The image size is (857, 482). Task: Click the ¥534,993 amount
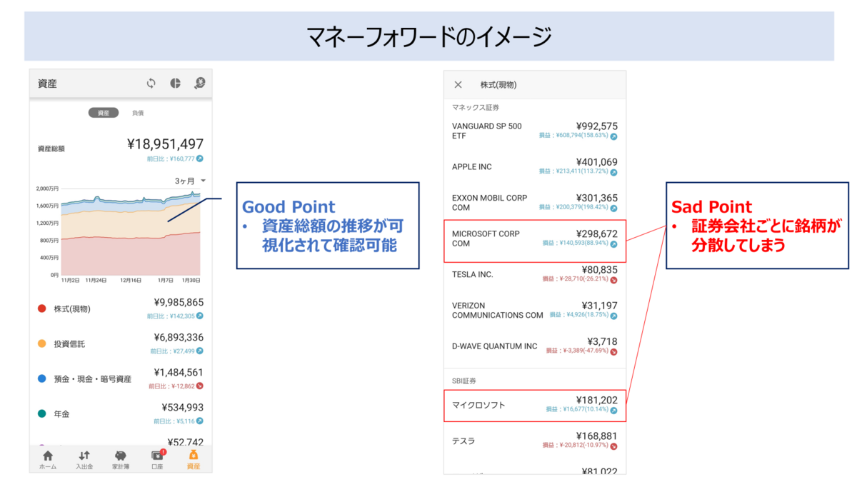(184, 408)
